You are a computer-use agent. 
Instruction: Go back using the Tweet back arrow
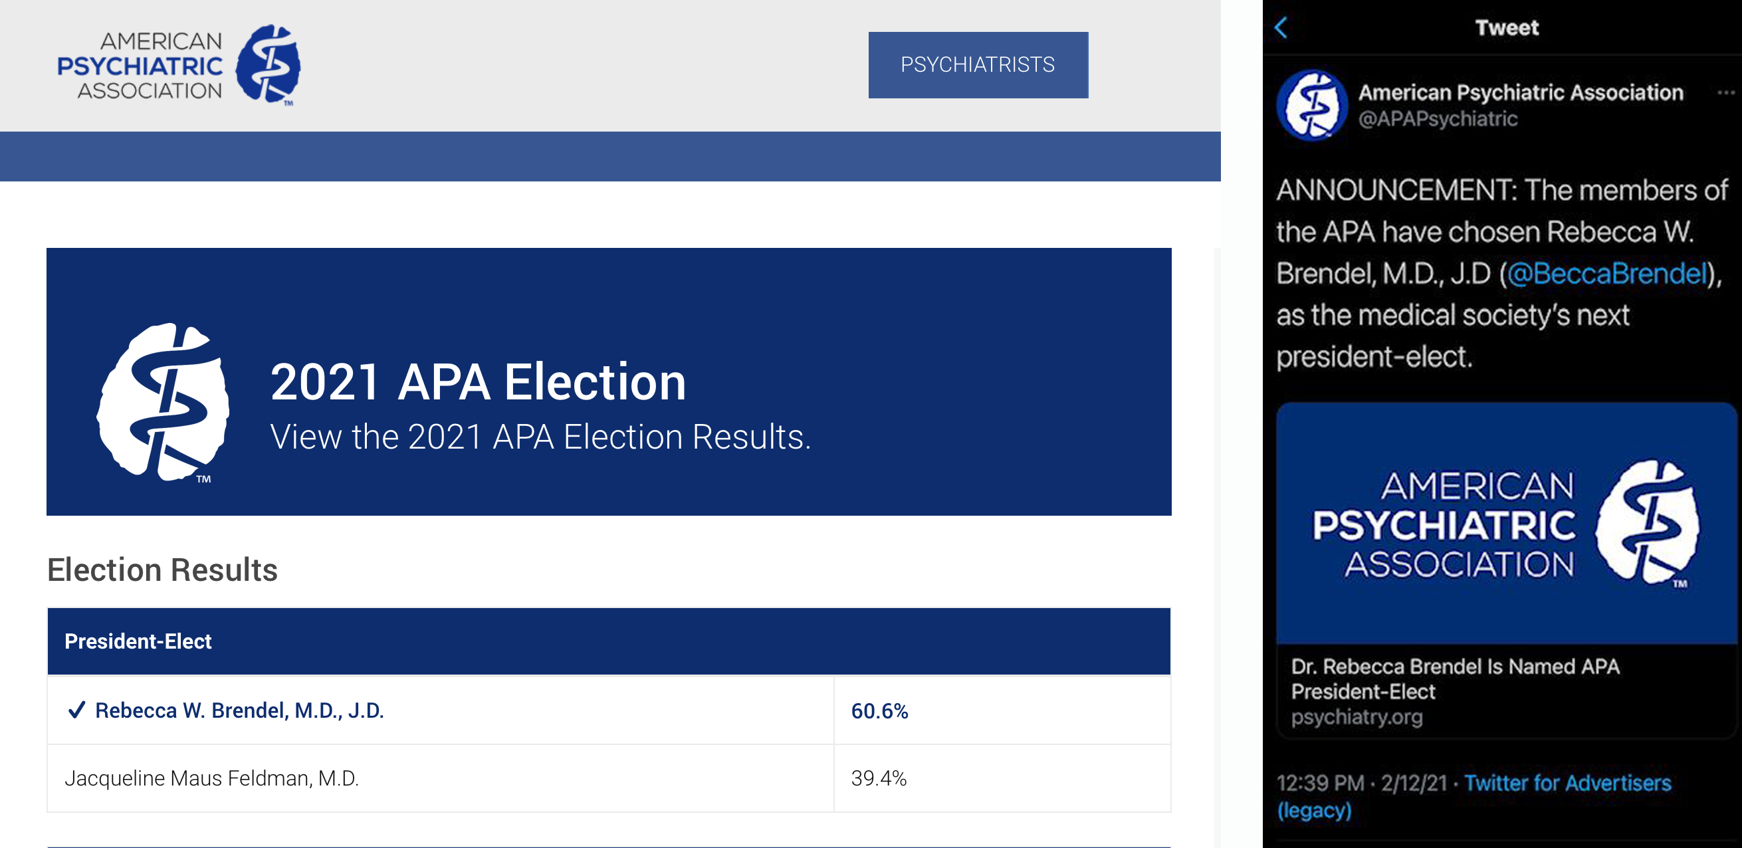[x=1281, y=29]
